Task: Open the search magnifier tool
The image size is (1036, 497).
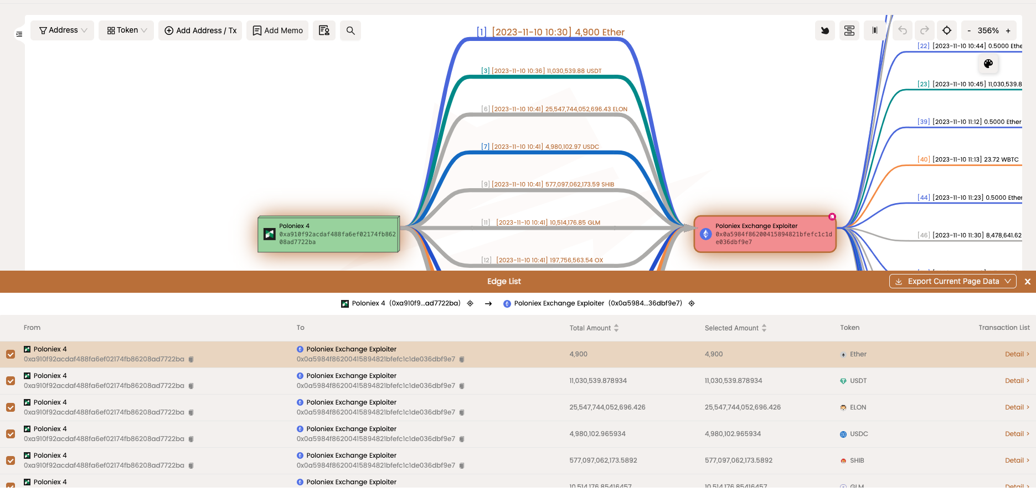Action: 351,30
